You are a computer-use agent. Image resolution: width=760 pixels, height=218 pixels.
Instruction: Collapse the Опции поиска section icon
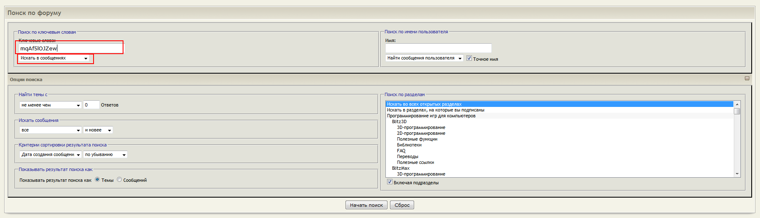[747, 79]
